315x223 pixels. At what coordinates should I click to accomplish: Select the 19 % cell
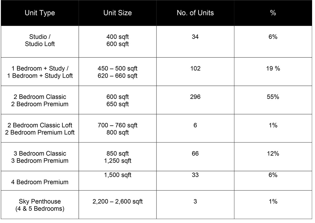273,72
